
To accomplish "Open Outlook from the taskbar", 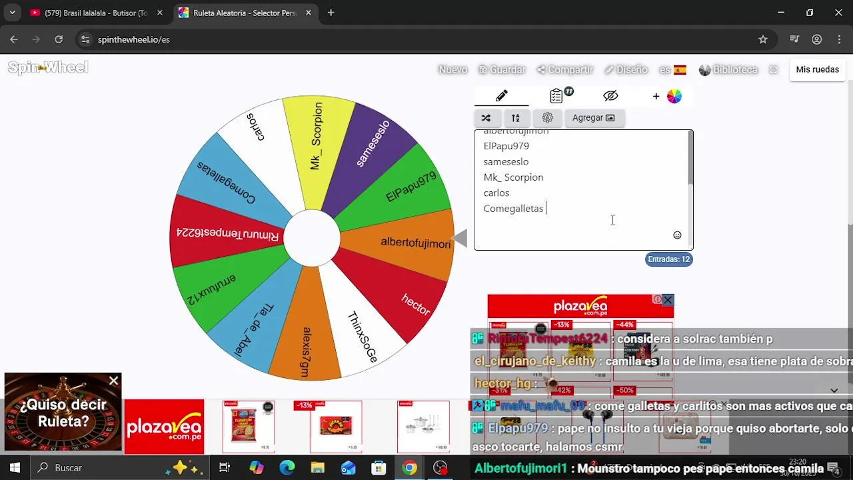I will click(x=348, y=468).
